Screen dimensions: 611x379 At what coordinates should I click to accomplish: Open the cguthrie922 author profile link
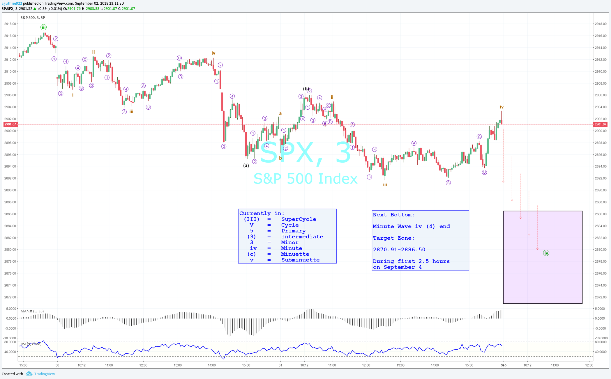pos(12,3)
